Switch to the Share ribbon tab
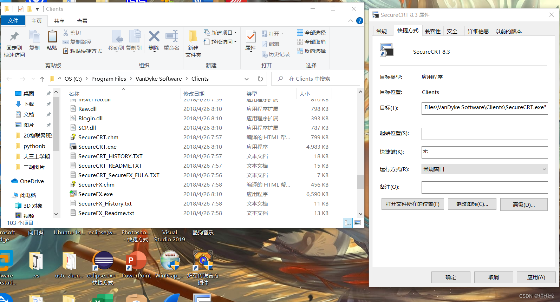 pyautogui.click(x=59, y=21)
